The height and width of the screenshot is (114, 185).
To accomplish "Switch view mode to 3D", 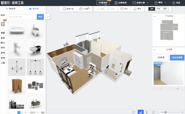I will (x=152, y=9).
